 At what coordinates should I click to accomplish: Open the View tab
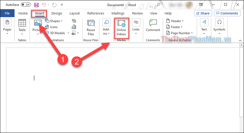click(154, 13)
